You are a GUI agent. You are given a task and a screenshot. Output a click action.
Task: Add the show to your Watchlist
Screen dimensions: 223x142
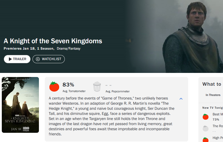tap(49, 59)
